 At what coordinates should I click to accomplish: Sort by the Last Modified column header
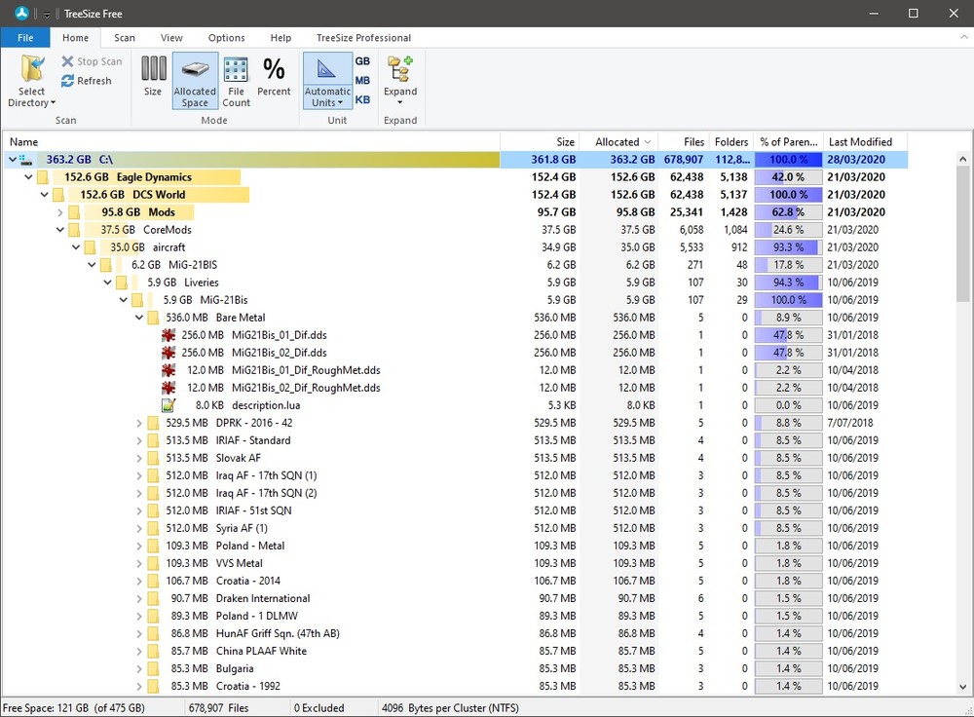click(x=860, y=141)
